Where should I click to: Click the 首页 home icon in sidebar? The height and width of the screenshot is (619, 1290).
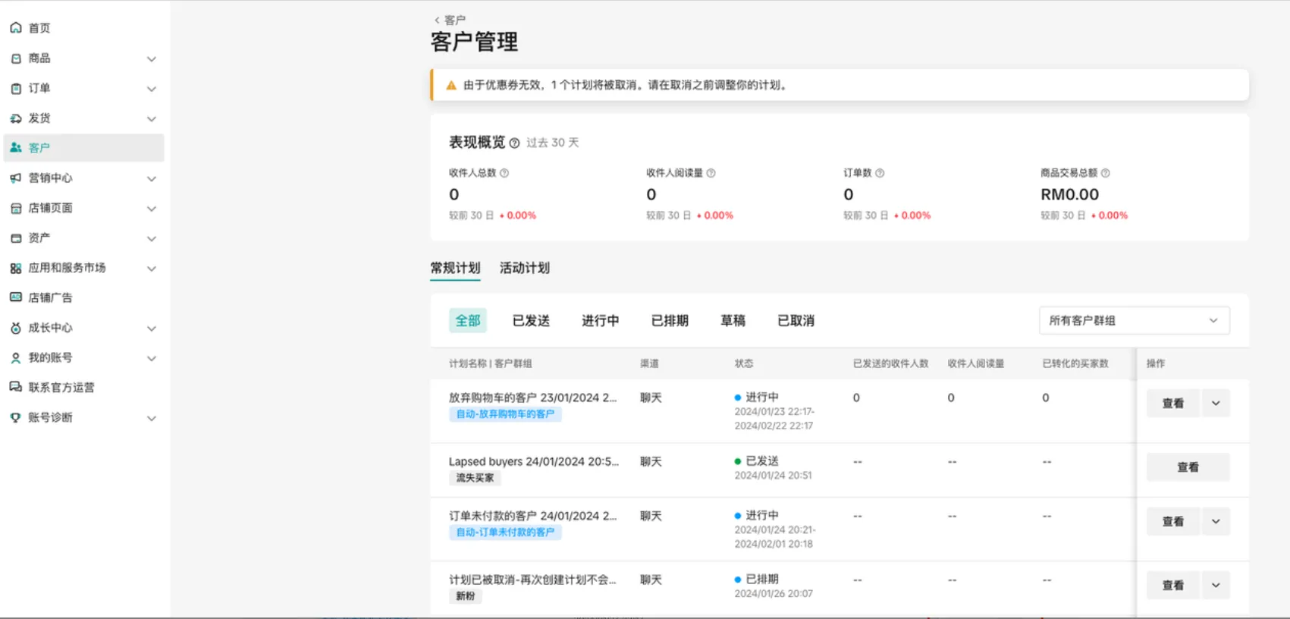click(16, 28)
